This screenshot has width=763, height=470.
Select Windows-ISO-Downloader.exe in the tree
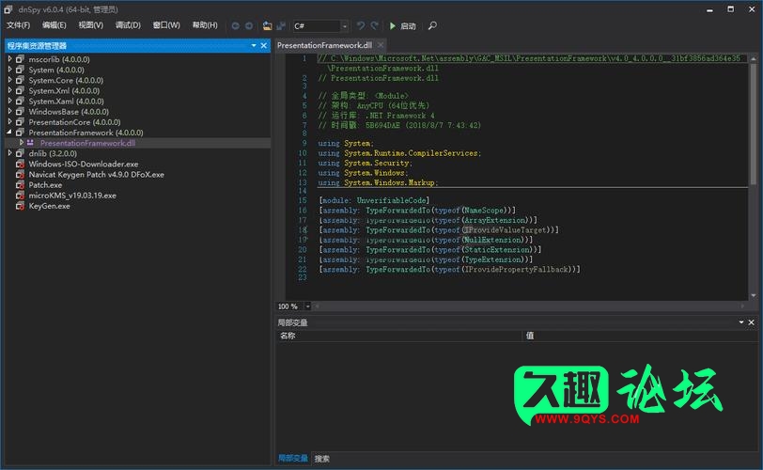pos(84,164)
